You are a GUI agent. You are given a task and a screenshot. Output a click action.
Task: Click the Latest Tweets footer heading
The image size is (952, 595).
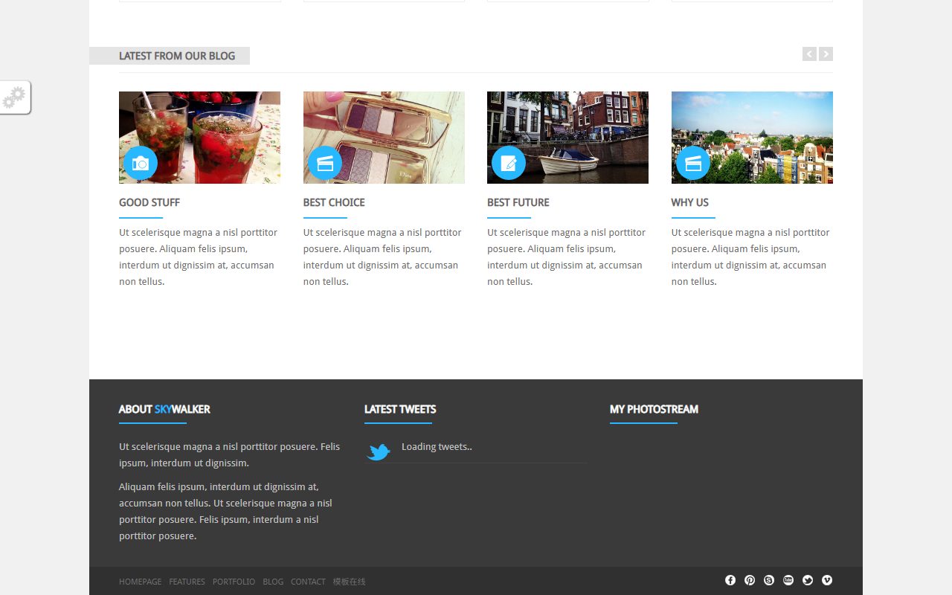[400, 409]
